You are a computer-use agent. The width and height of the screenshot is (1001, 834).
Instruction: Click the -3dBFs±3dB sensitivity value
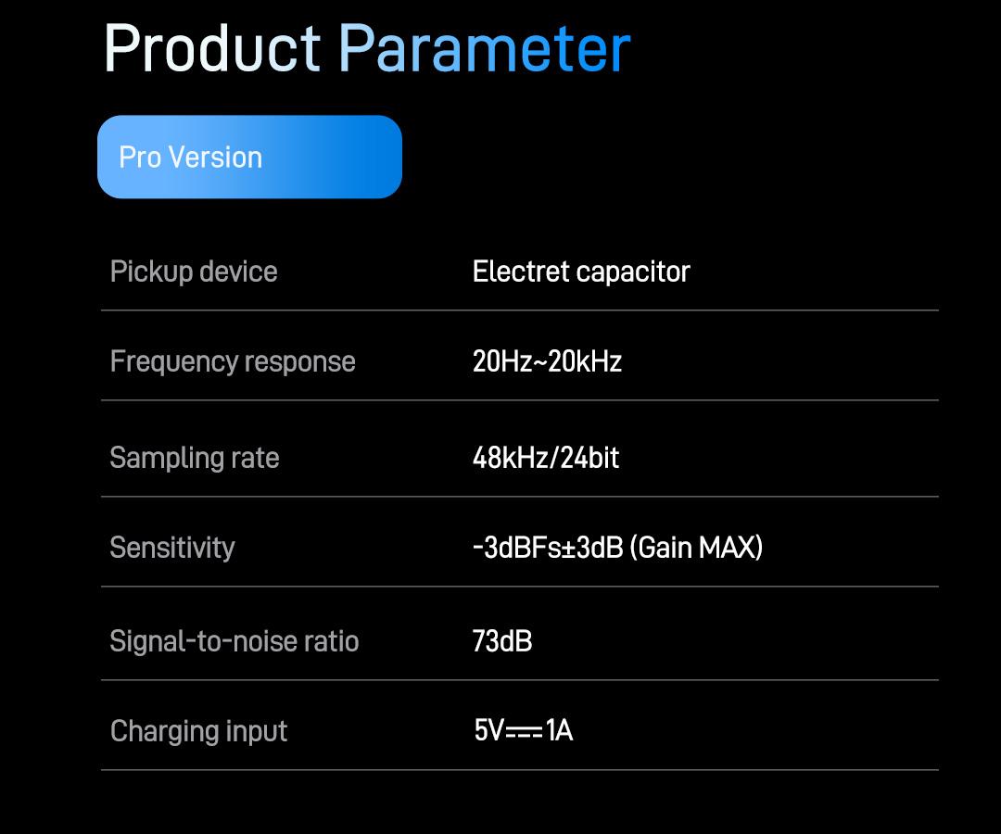[x=548, y=548]
